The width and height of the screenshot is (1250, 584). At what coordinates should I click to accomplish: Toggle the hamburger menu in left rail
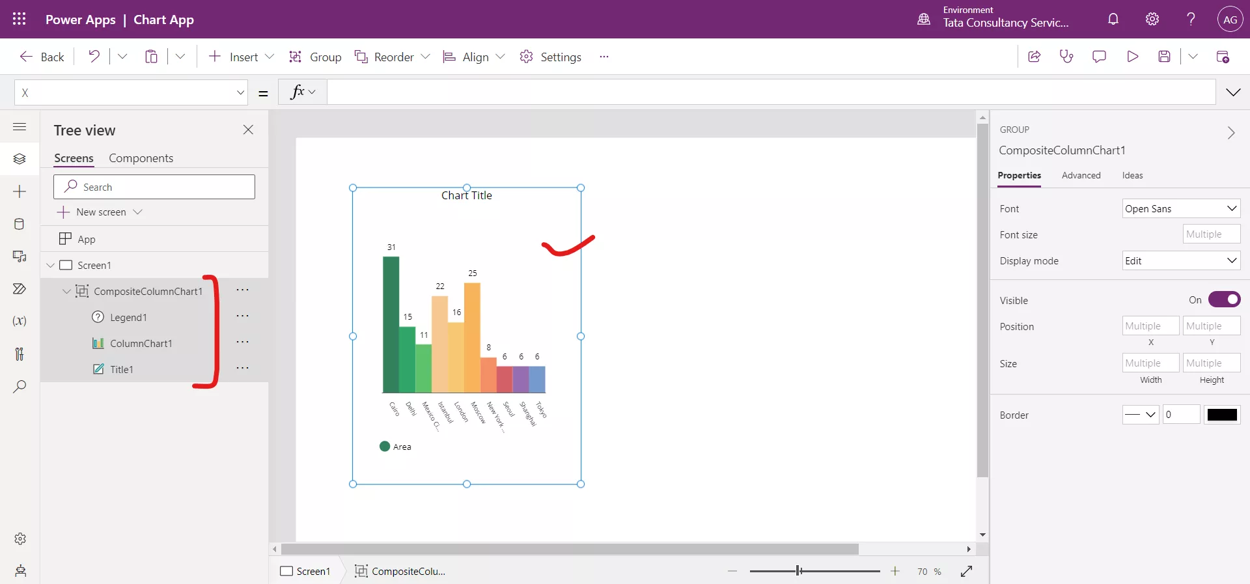coord(20,126)
